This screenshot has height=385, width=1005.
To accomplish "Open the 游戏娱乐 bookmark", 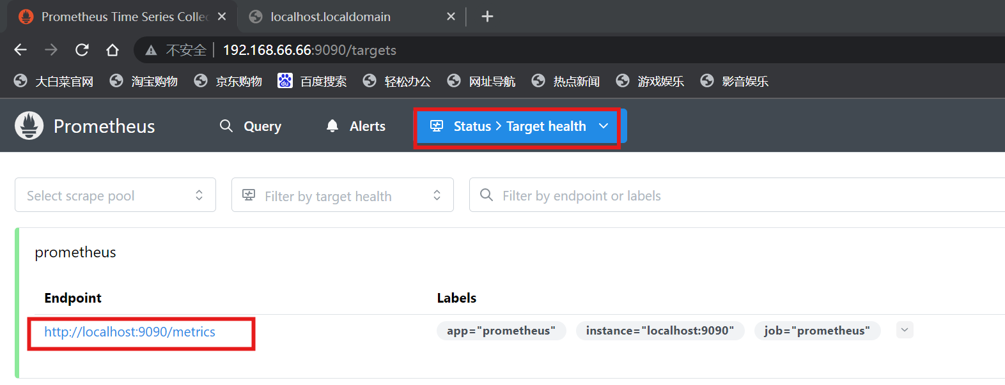I will pos(650,81).
